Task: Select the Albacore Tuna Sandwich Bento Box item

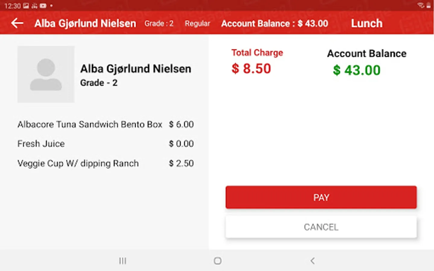Action: [x=90, y=124]
